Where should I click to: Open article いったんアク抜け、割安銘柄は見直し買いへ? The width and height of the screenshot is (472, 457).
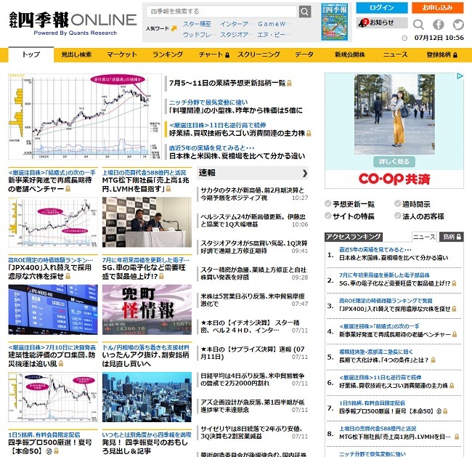tap(146, 360)
